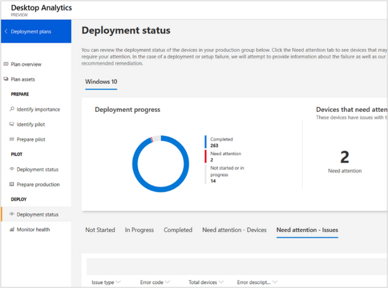Click the Monitor health chart icon
Viewport: 388px width, 288px height.
coord(12,229)
